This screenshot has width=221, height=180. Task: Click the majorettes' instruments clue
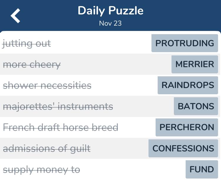point(58,107)
